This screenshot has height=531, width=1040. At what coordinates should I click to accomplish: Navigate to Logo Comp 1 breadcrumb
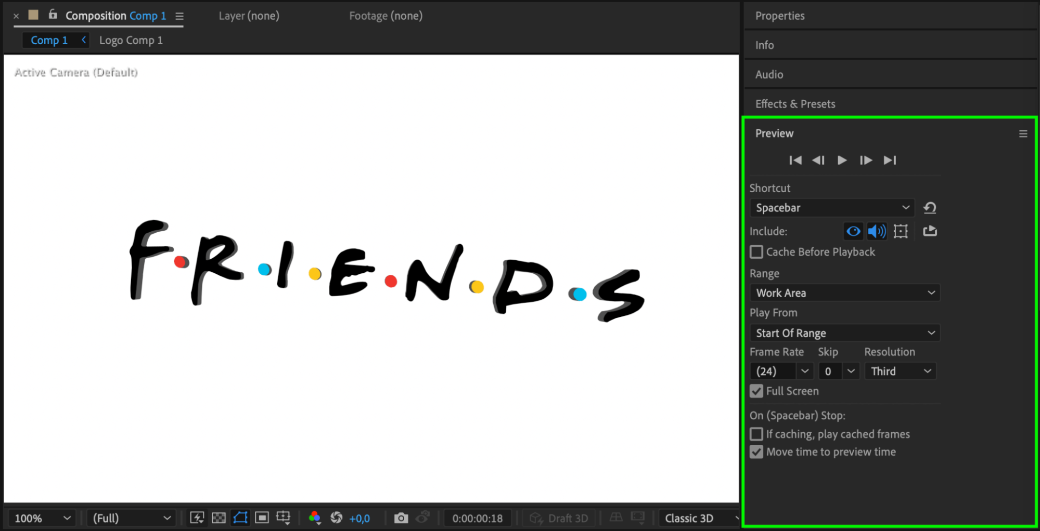(131, 41)
